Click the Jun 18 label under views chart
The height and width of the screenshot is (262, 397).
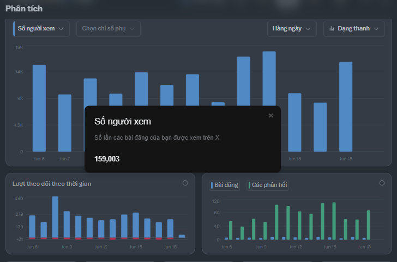346,159
